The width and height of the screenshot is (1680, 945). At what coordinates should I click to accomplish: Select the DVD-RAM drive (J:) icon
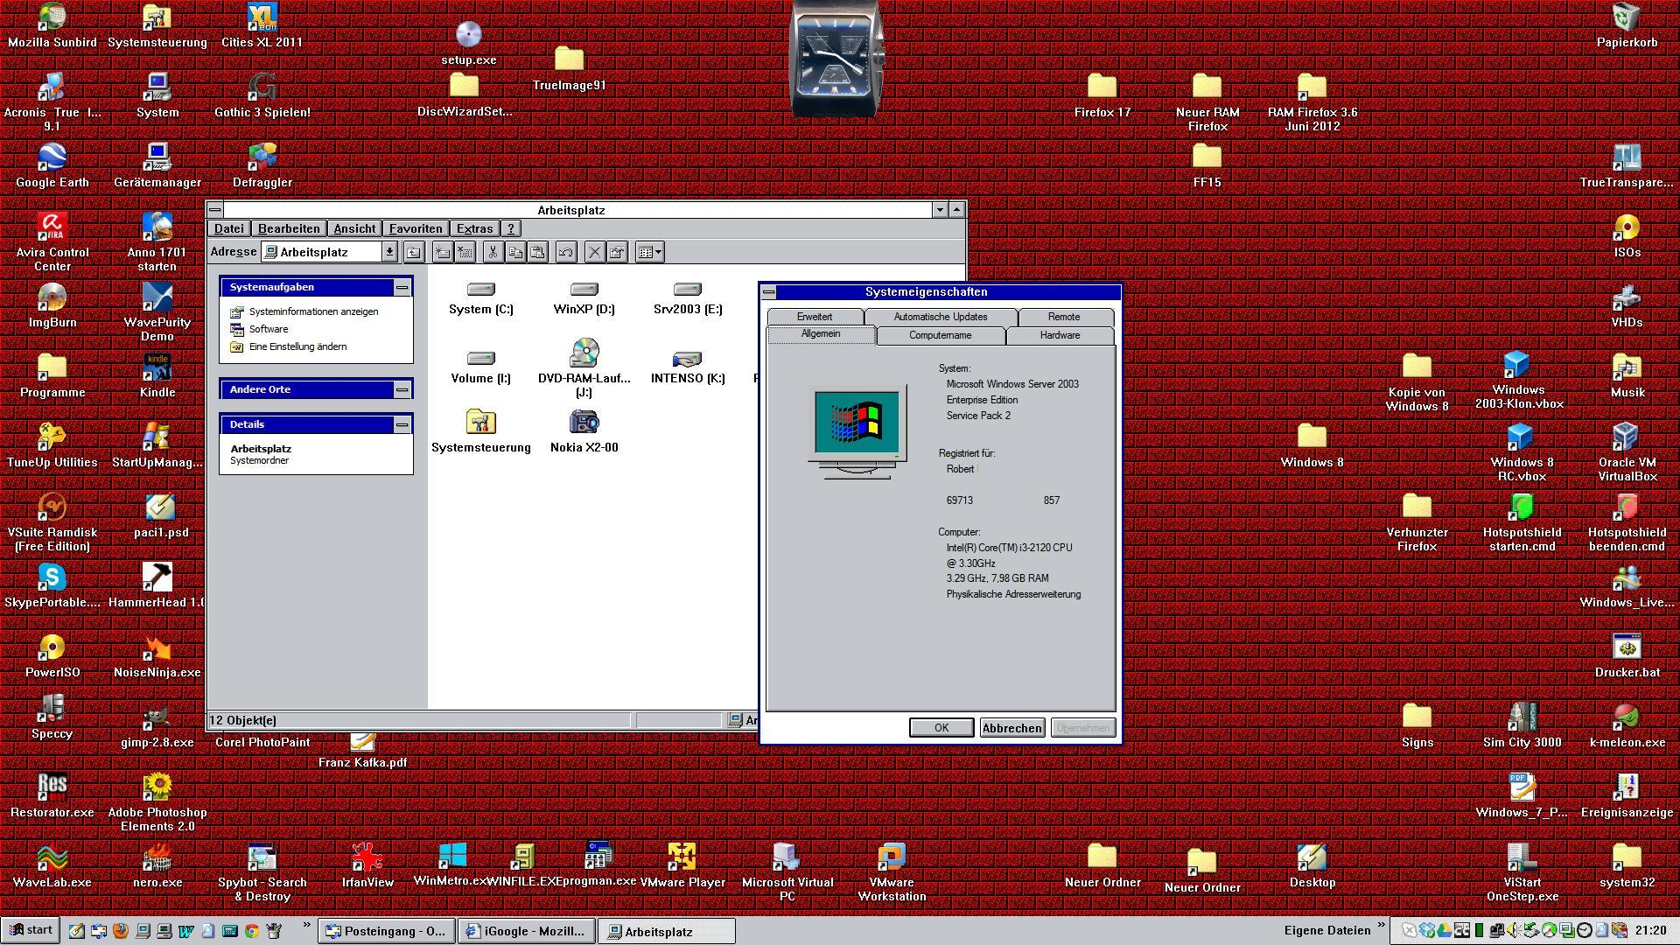[584, 353]
